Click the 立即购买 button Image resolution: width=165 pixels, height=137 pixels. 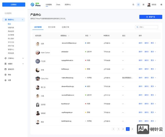click(x=13, y=5)
